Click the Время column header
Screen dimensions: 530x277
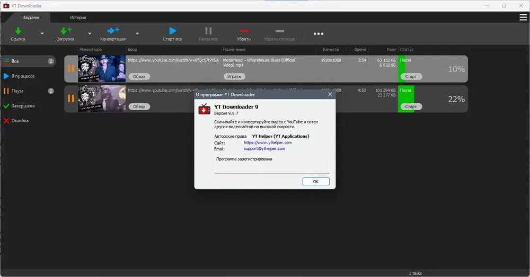360,49
